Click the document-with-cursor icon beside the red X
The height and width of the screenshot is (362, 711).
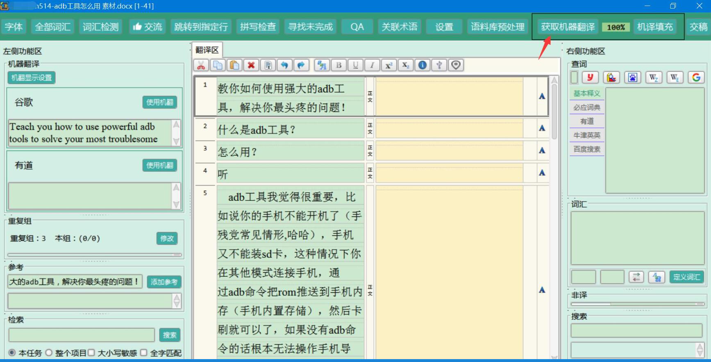pyautogui.click(x=268, y=65)
